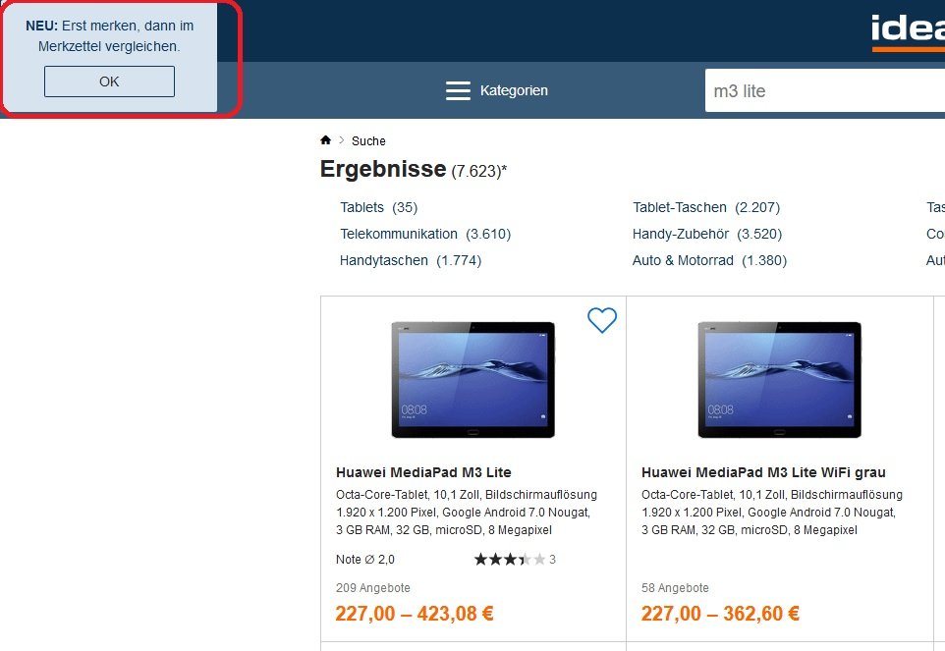Image resolution: width=945 pixels, height=651 pixels.
Task: Select the Handy-Zubehör category link
Action: click(707, 234)
